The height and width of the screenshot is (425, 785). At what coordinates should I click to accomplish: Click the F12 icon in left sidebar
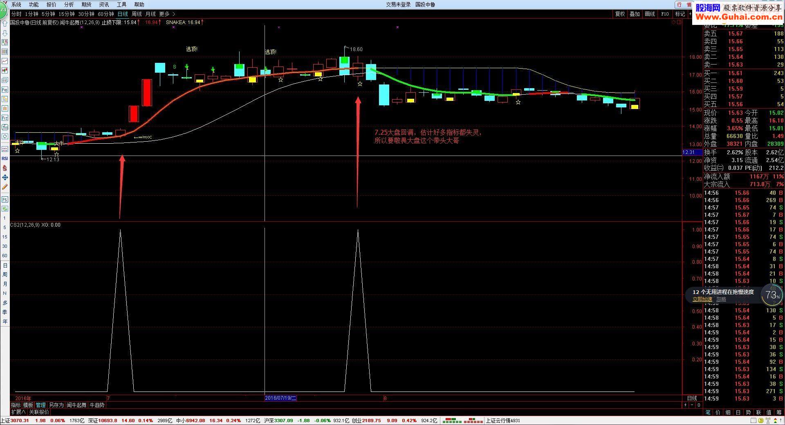[5, 118]
